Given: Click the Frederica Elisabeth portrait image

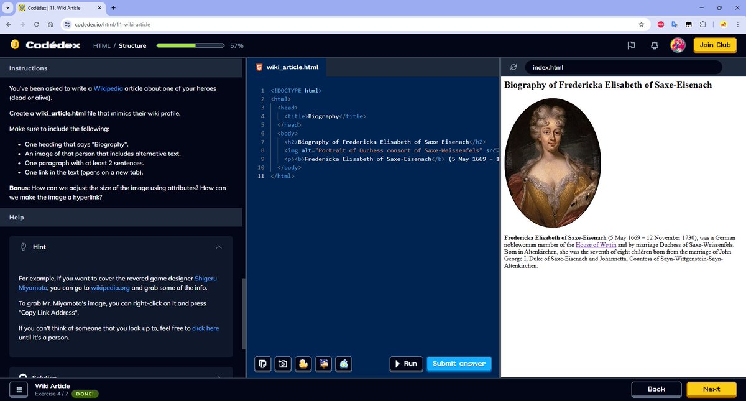Looking at the screenshot, I should click(x=553, y=164).
